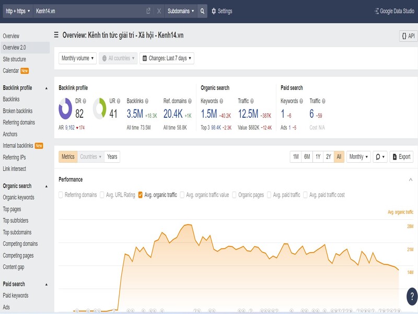The width and height of the screenshot is (418, 314).
Task: Collapse the Organic search sidebar section
Action: (x=47, y=186)
